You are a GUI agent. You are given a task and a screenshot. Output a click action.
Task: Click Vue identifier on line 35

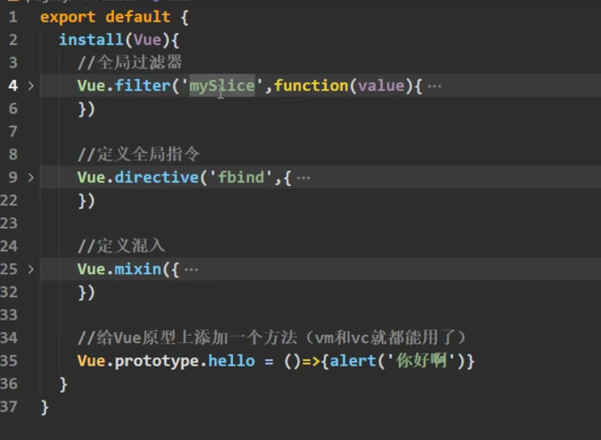tap(91, 361)
